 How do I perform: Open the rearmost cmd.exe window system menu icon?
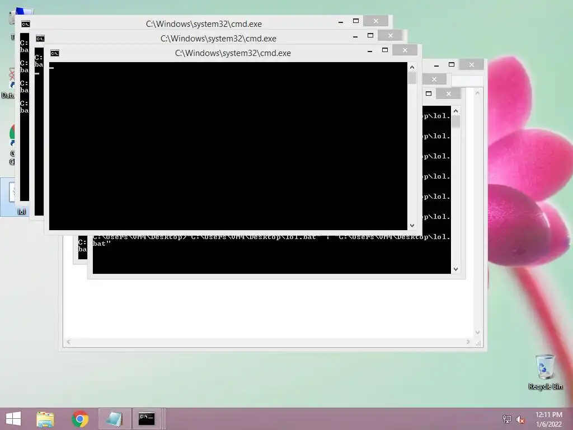26,24
